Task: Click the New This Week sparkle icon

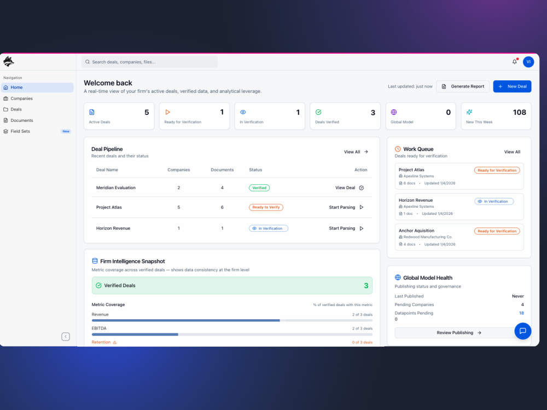Action: 469,112
